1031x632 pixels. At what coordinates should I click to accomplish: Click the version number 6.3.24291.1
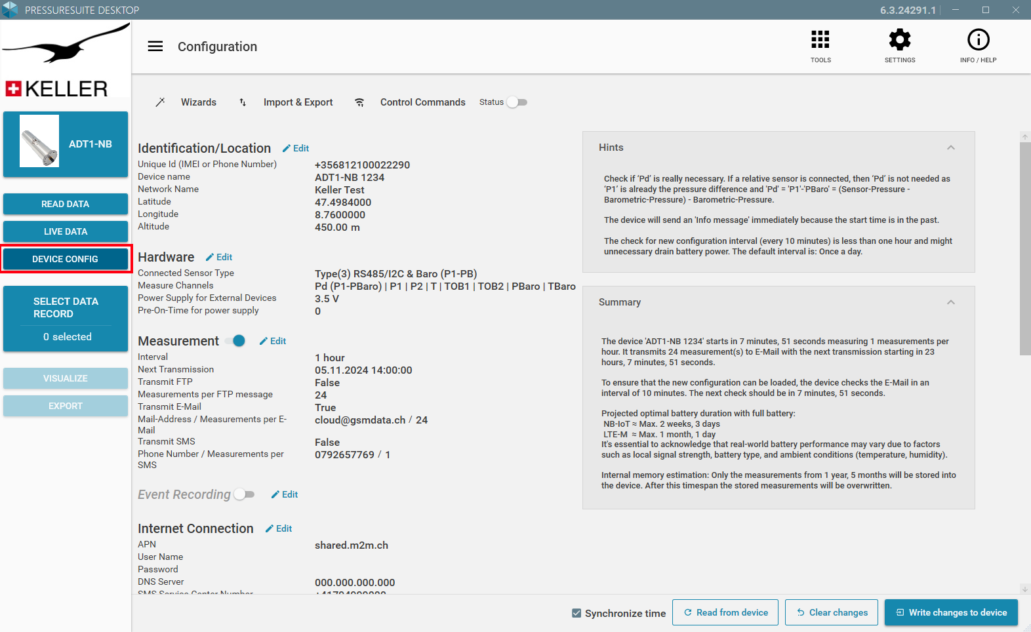tap(908, 10)
